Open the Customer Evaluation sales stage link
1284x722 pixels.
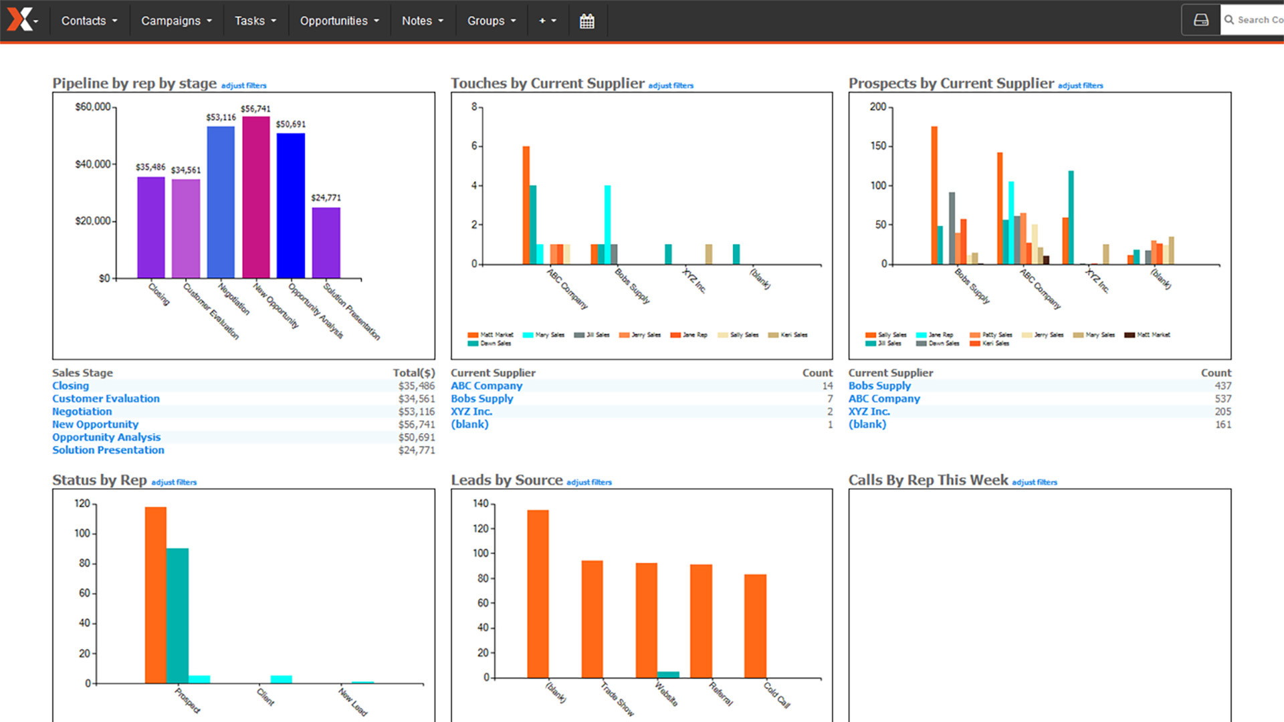(x=106, y=398)
